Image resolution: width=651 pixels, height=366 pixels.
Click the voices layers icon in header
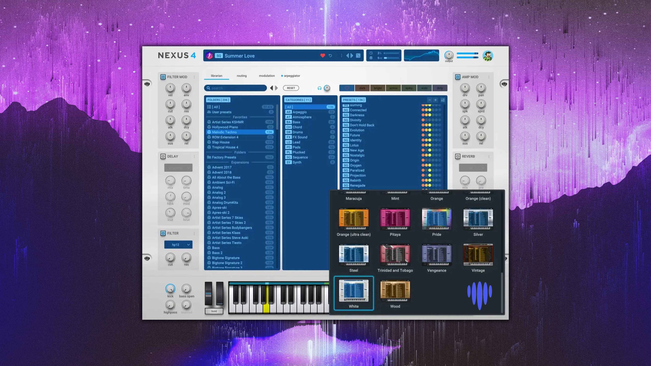[x=371, y=58]
